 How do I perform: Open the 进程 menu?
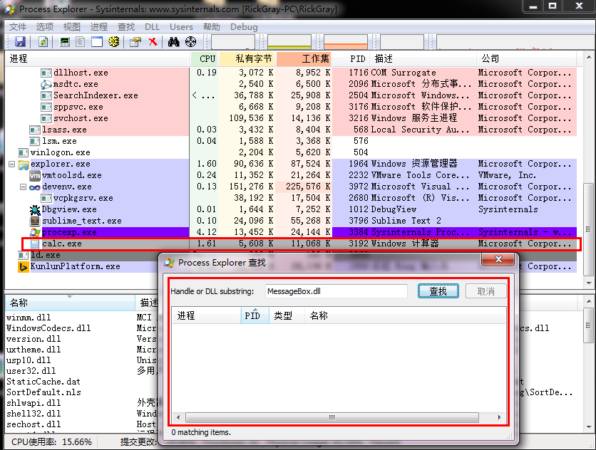click(99, 27)
